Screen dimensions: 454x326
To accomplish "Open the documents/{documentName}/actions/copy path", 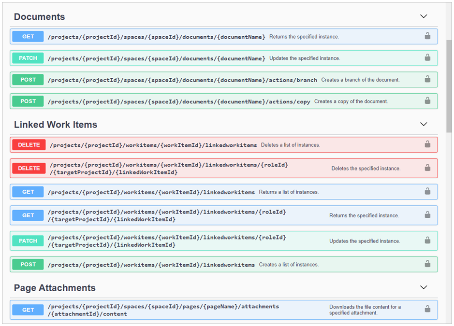I will [x=179, y=101].
